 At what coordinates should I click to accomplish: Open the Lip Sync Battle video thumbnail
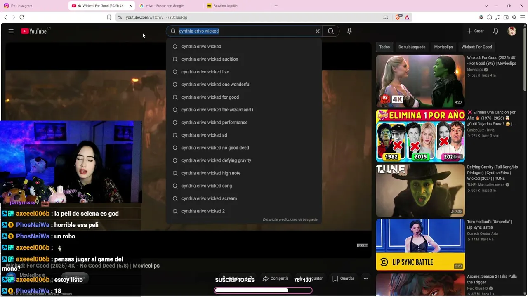[420, 245]
